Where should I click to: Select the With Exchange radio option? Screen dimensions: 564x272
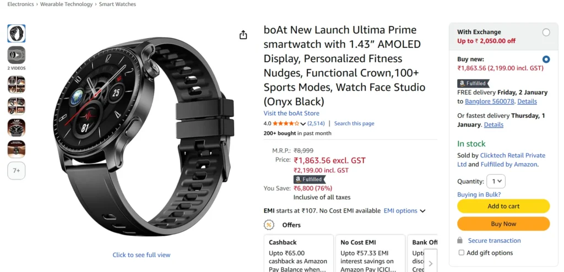tap(546, 32)
